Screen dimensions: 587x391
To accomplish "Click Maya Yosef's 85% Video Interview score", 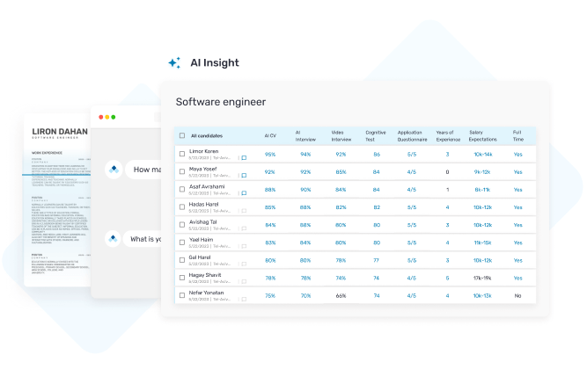I will point(341,172).
